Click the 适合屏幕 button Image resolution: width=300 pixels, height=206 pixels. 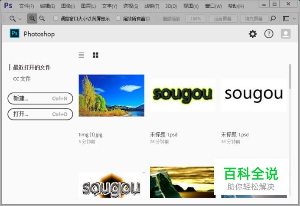point(223,19)
